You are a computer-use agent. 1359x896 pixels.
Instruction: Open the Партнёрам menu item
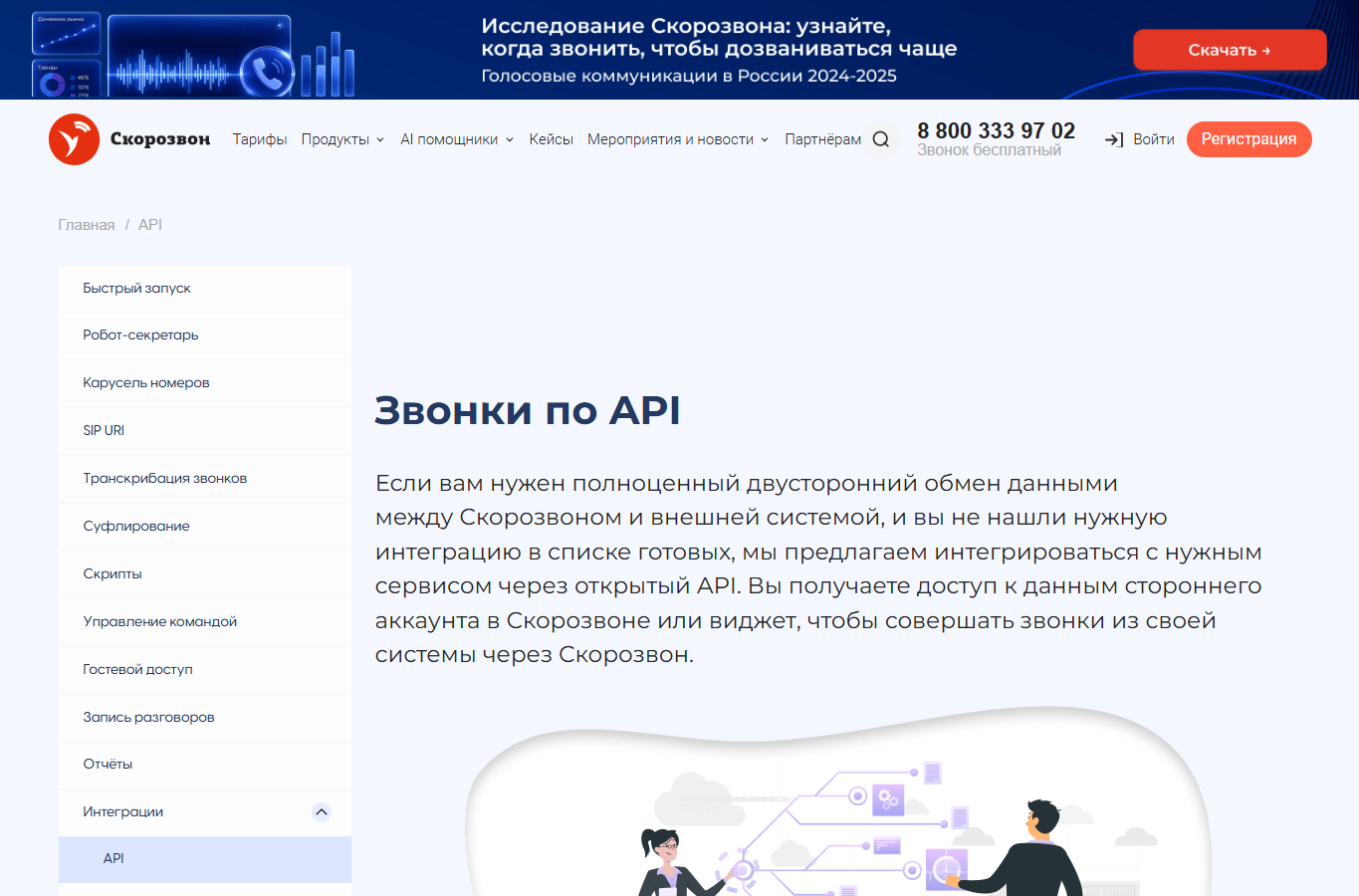pyautogui.click(x=822, y=139)
